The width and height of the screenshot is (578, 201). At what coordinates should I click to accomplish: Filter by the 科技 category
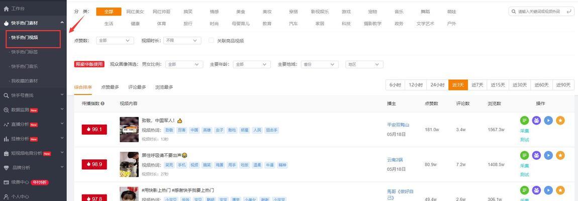click(x=346, y=24)
